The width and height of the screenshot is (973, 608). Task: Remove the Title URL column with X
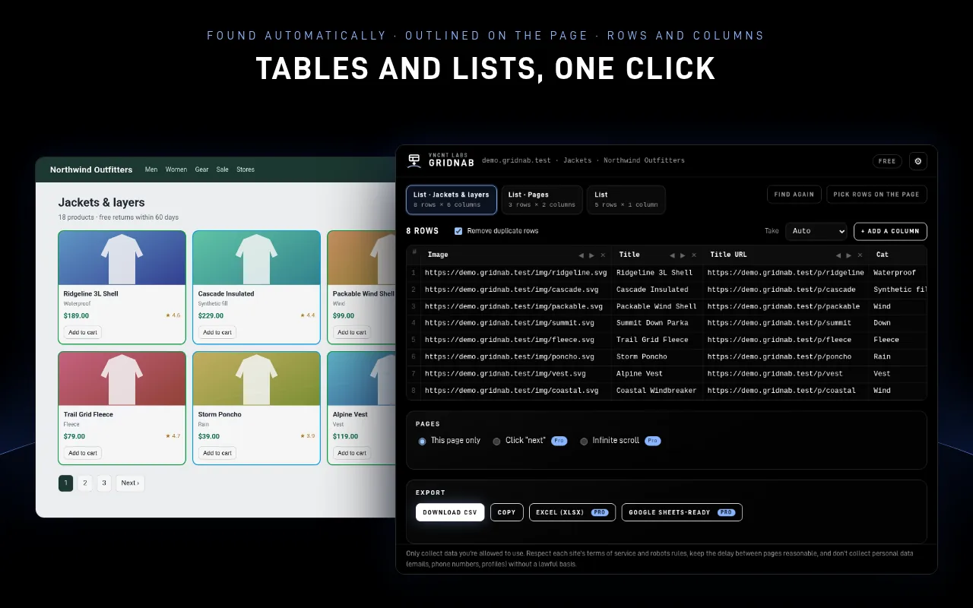860,255
